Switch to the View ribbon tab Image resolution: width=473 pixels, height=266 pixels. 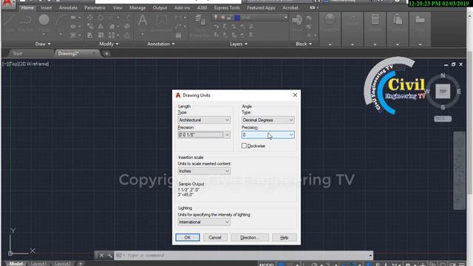click(x=118, y=8)
